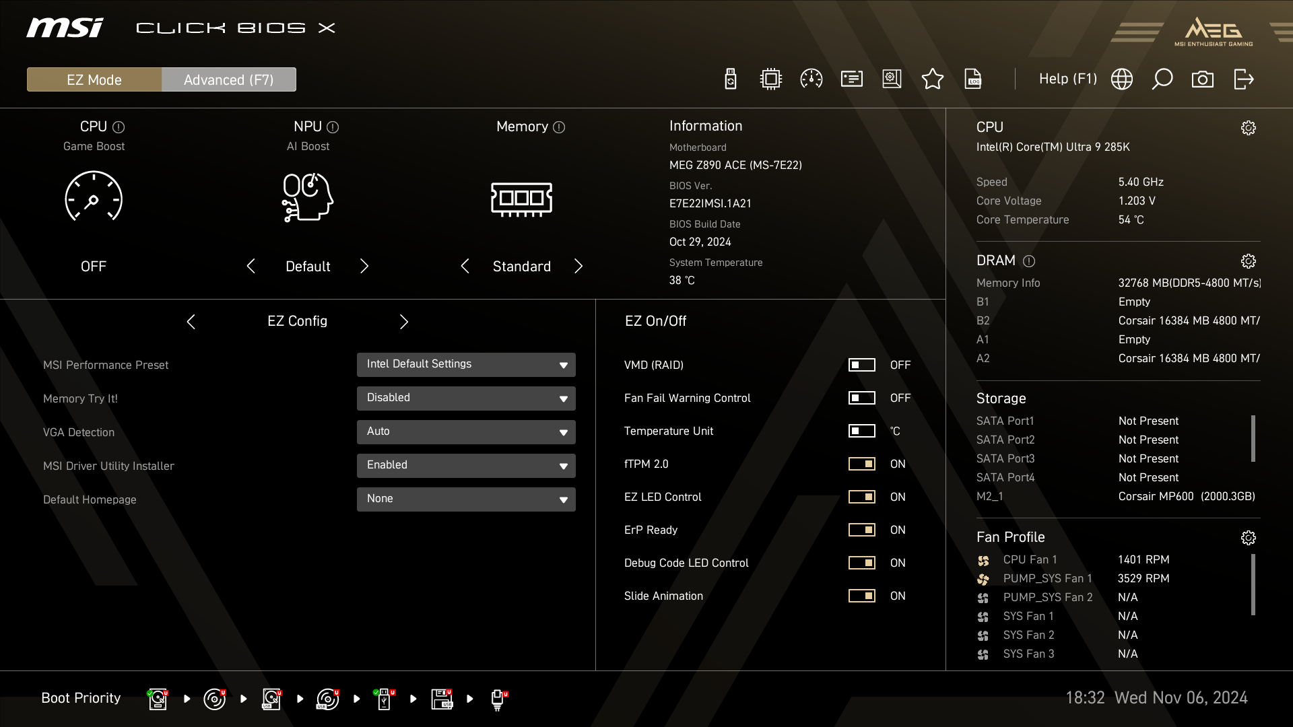The width and height of the screenshot is (1293, 727).
Task: Go to next EZ Config page
Action: tap(404, 322)
